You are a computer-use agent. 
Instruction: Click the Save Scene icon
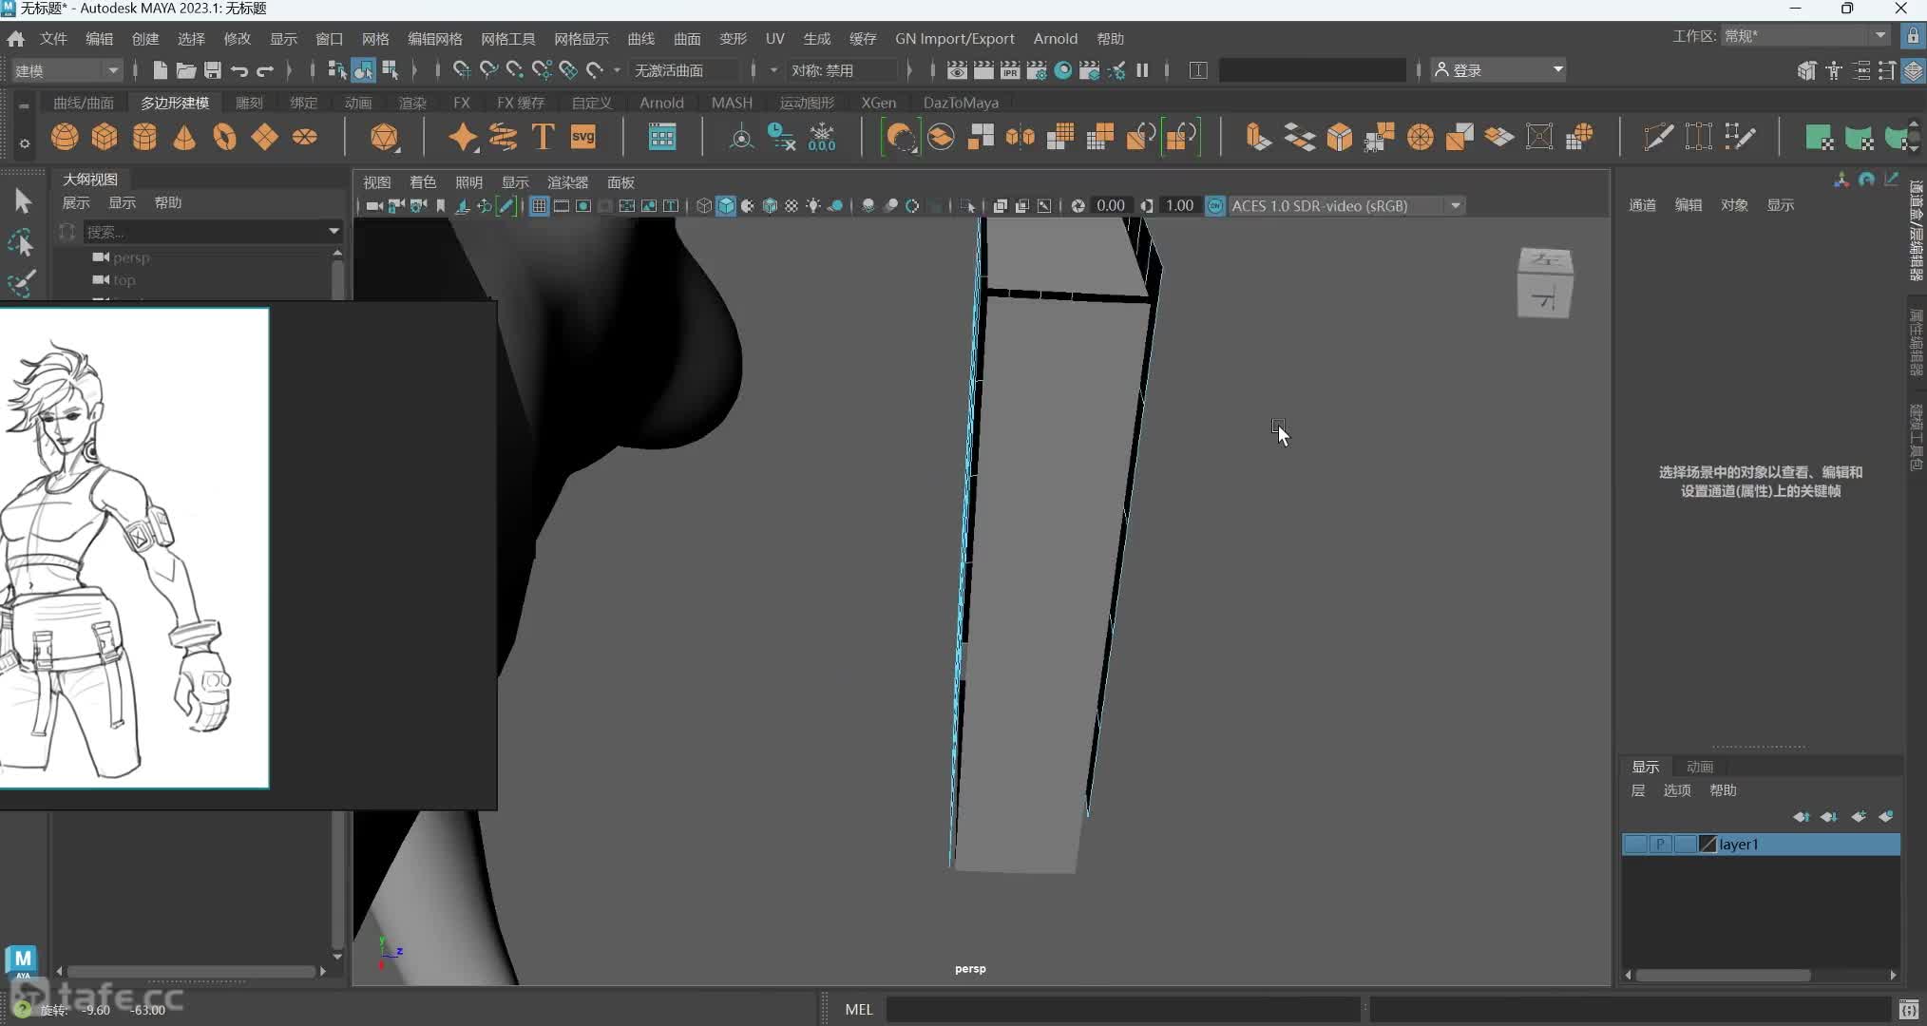pyautogui.click(x=213, y=70)
